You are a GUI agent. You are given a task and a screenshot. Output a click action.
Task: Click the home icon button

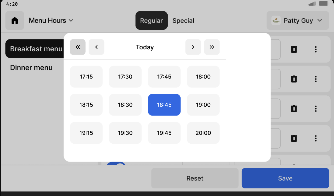point(15,21)
